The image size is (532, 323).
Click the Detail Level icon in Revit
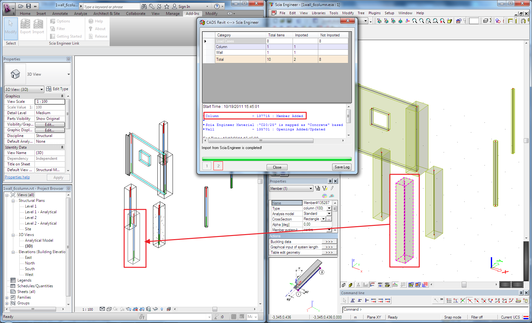point(102,309)
